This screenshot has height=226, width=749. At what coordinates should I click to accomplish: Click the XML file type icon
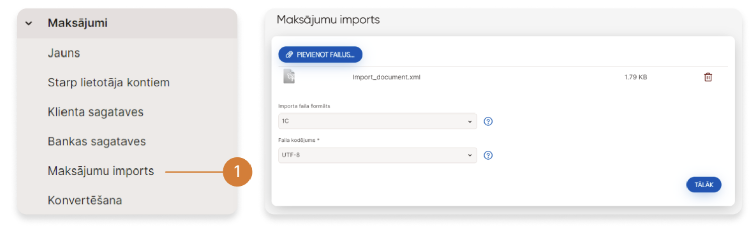coord(289,77)
